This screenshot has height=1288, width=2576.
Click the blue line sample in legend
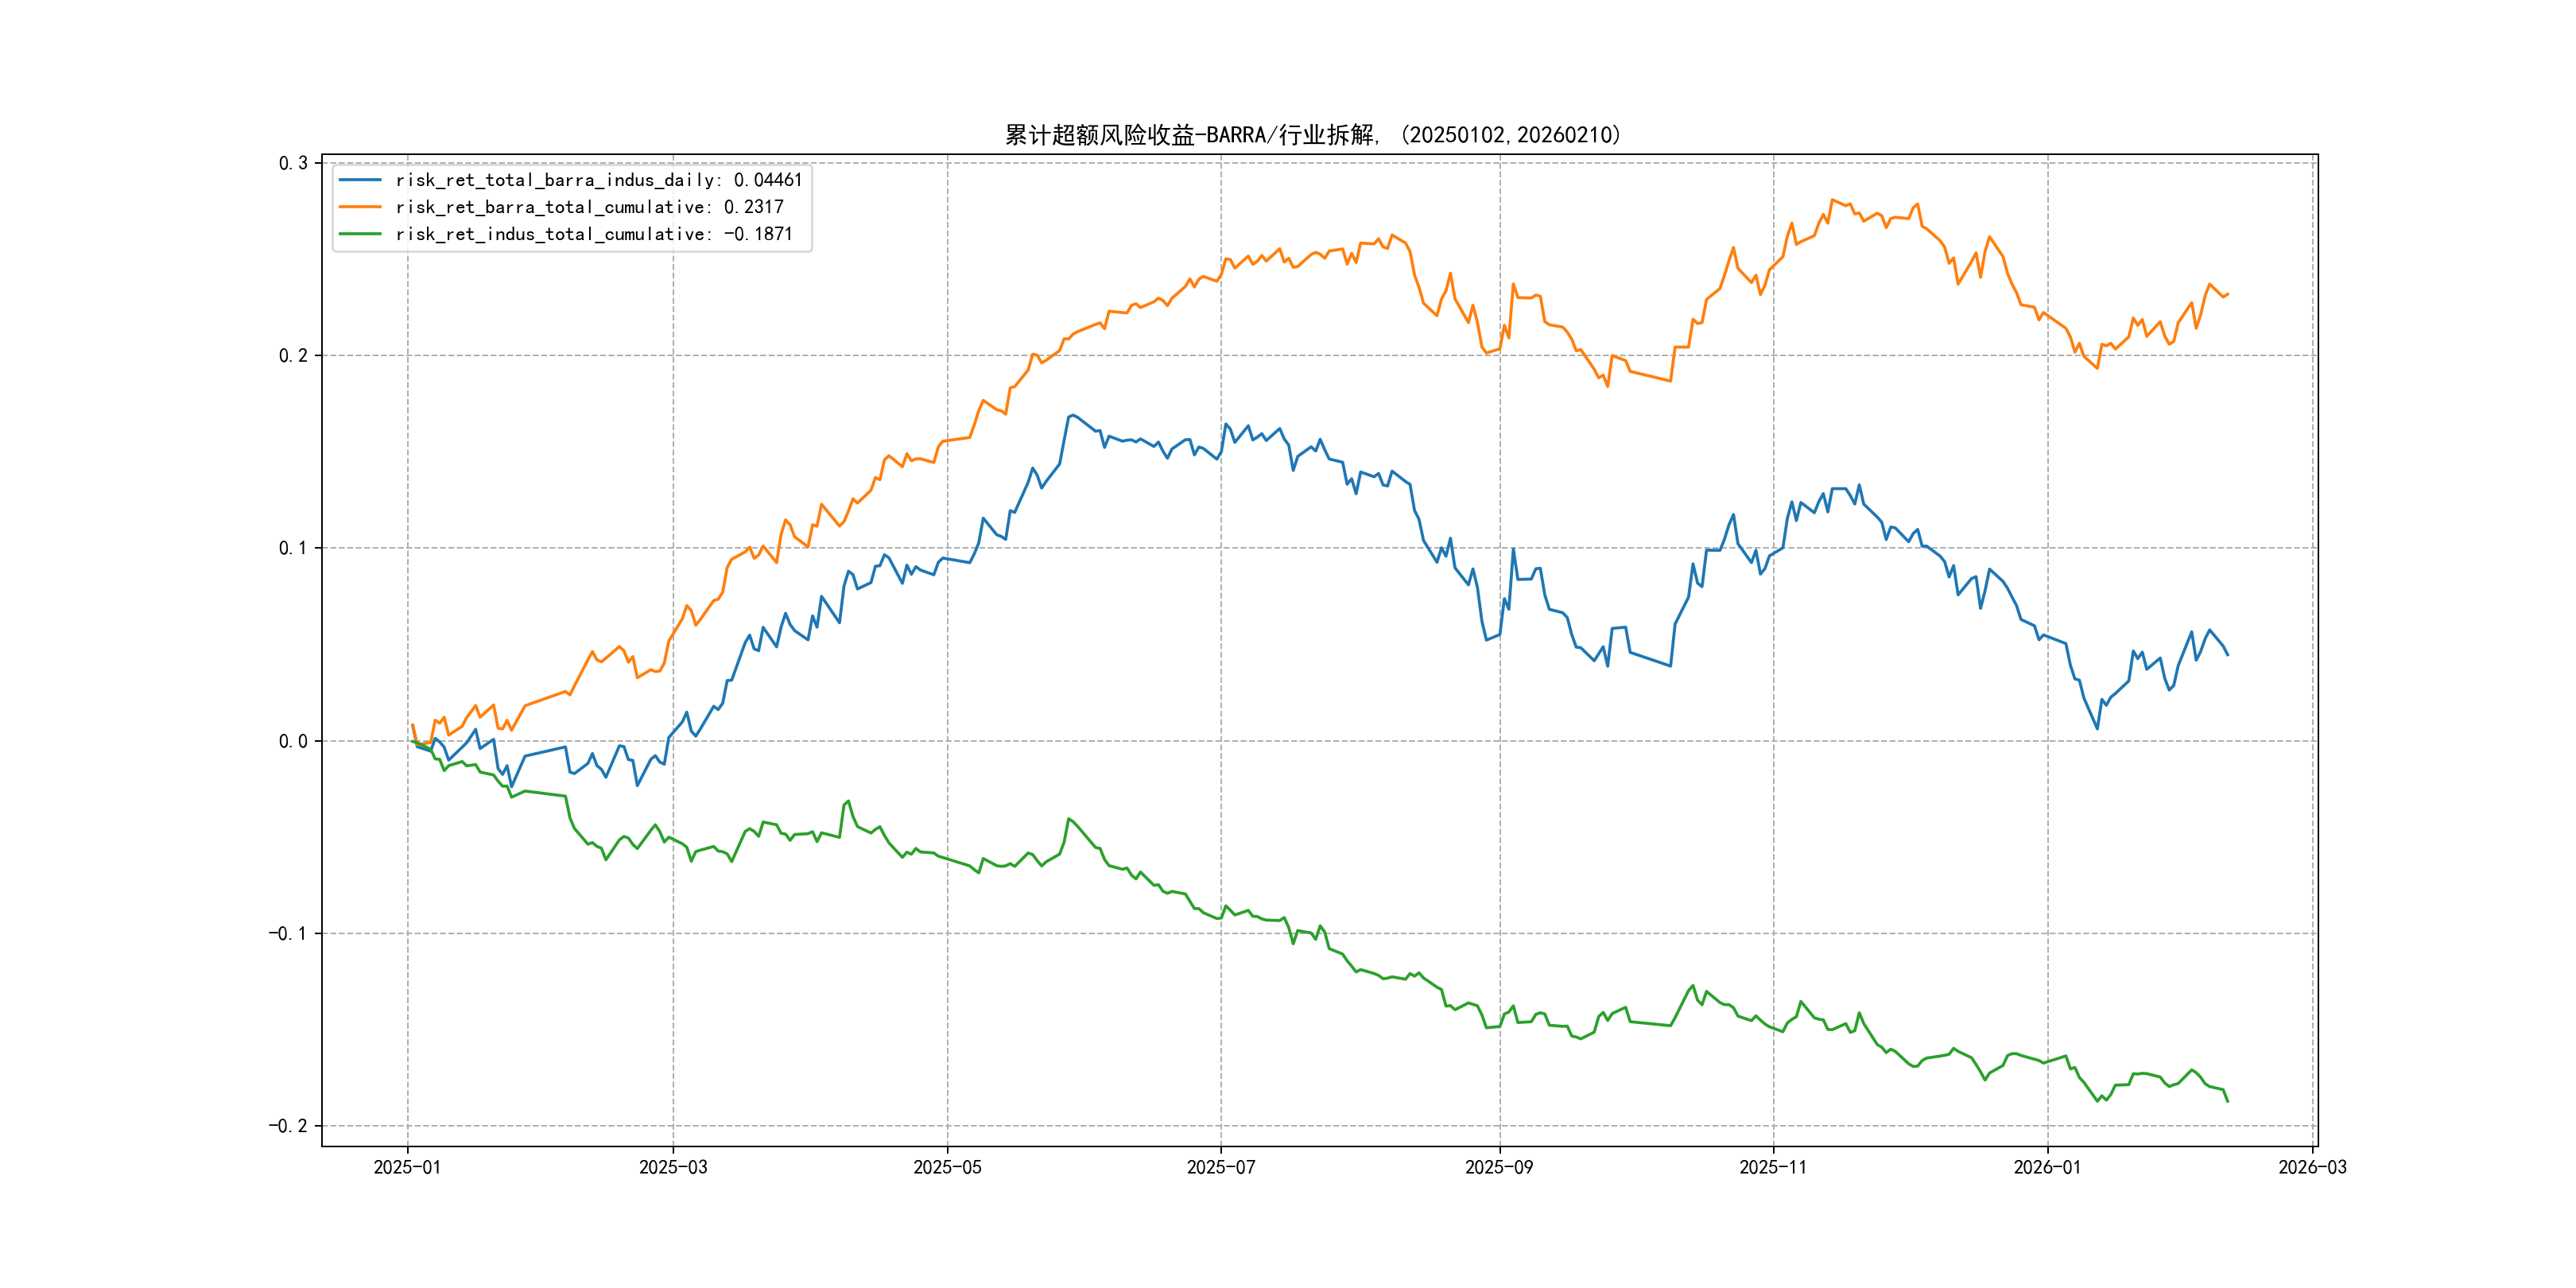[x=360, y=180]
